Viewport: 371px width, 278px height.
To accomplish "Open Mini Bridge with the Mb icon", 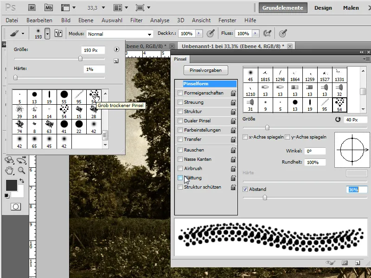I will coord(49,8).
